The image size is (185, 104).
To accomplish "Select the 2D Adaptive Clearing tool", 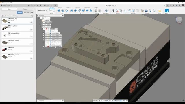I will point(59,11).
